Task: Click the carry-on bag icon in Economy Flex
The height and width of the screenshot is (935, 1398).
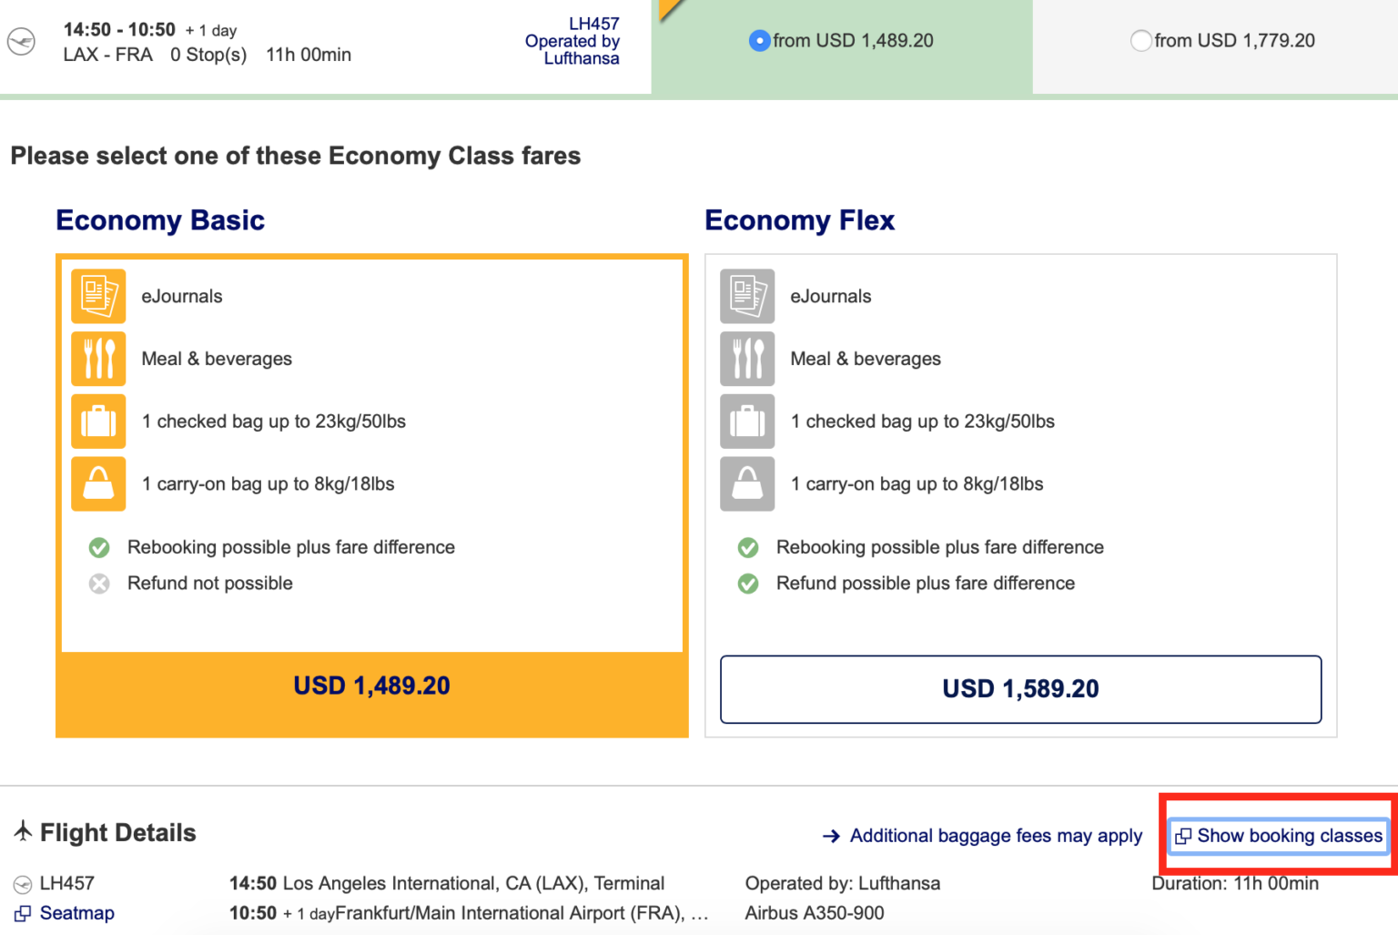Action: click(x=747, y=483)
